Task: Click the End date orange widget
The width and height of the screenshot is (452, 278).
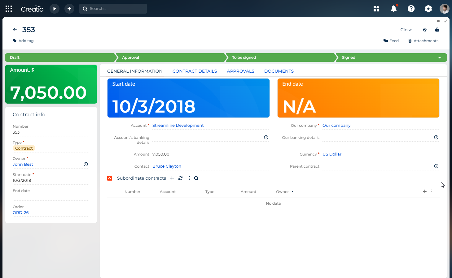Action: 358,98
